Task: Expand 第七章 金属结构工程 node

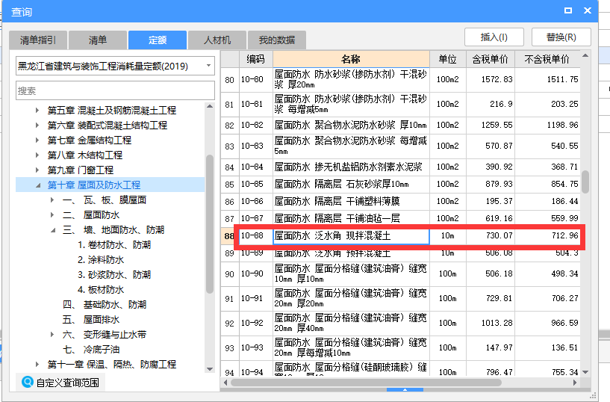Action: tap(37, 140)
